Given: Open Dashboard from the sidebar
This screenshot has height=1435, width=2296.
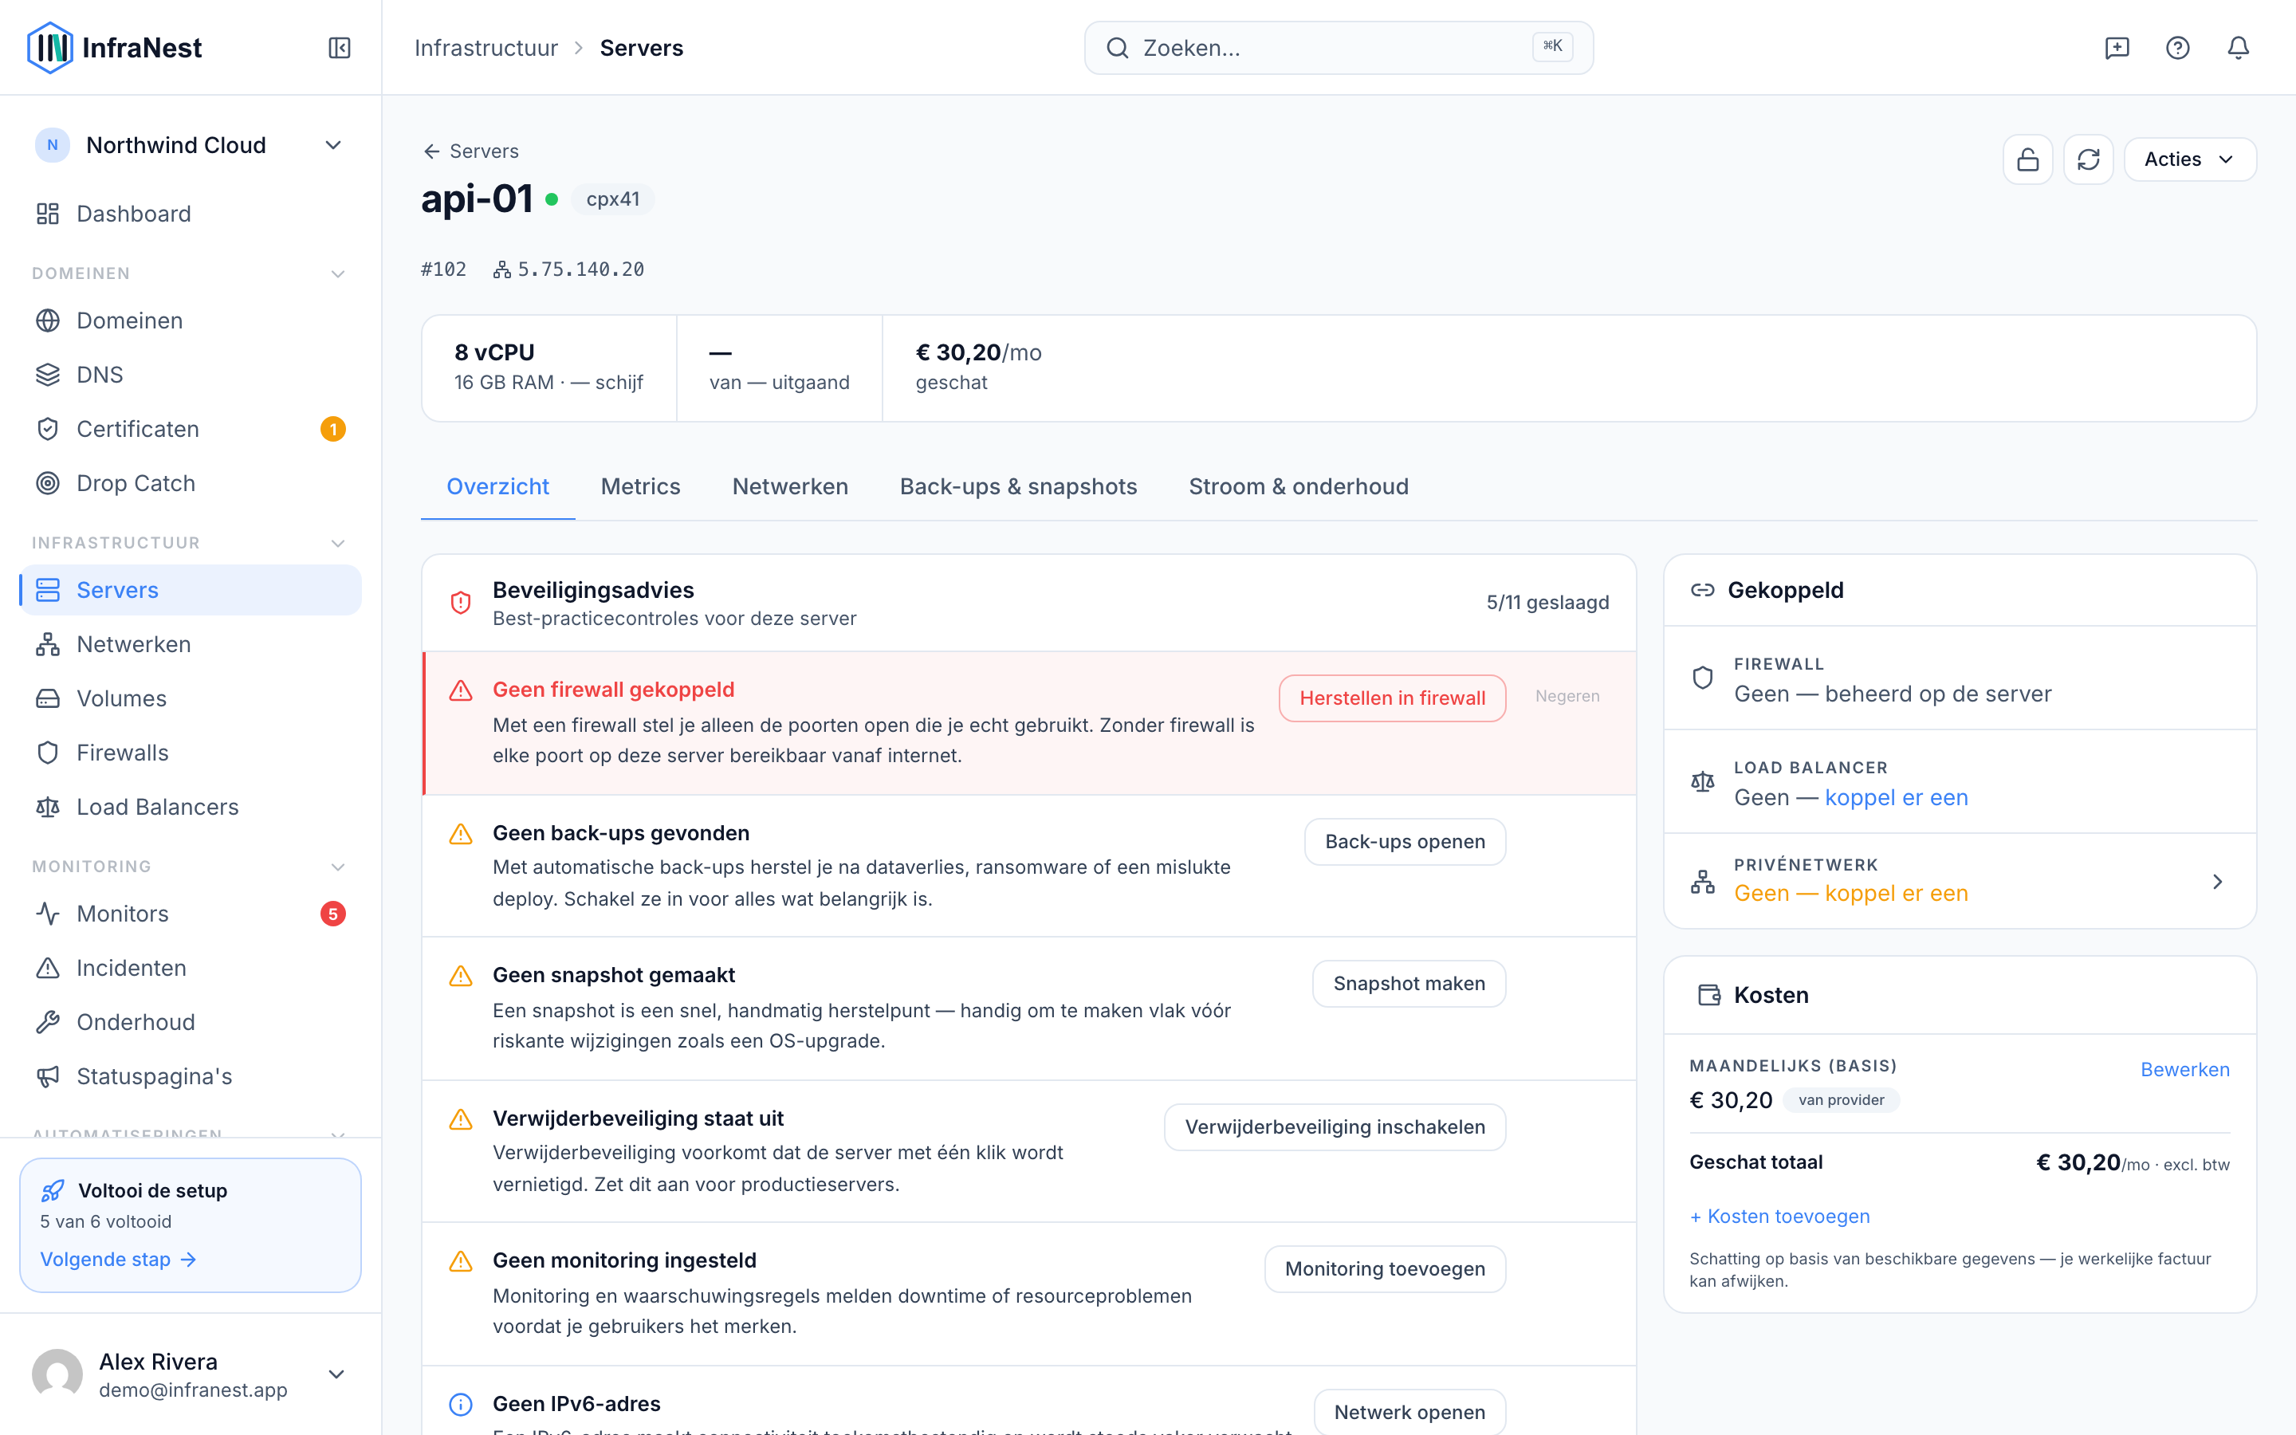Looking at the screenshot, I should [x=191, y=214].
